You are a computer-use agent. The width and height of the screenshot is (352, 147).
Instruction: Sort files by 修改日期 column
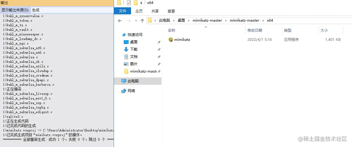(x=255, y=30)
